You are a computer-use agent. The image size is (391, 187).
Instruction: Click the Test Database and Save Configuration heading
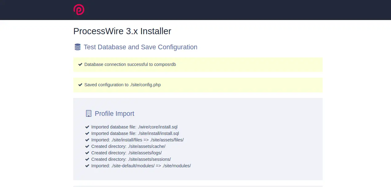(x=140, y=47)
